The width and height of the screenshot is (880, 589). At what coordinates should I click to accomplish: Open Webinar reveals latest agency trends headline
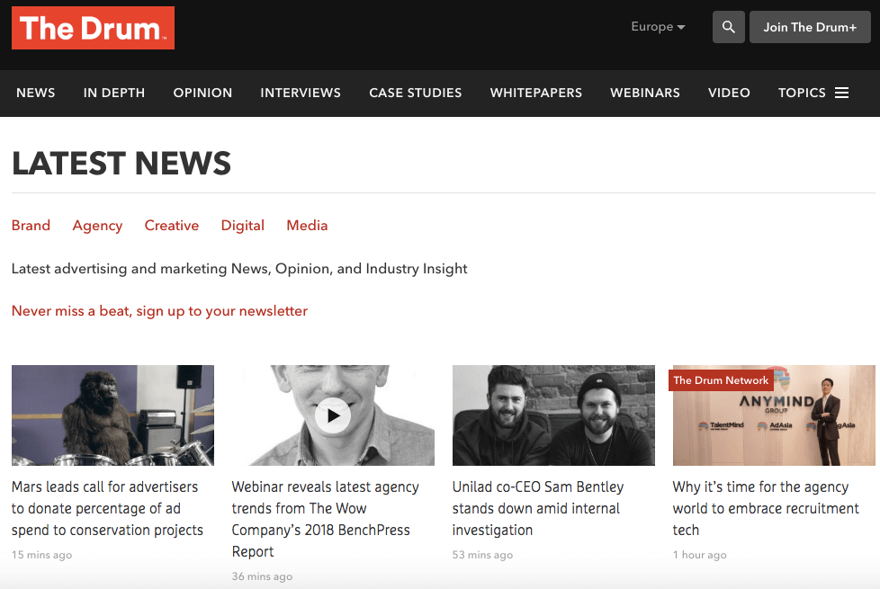326,520
